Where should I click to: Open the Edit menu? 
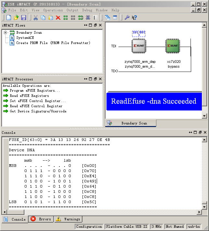(24, 10)
